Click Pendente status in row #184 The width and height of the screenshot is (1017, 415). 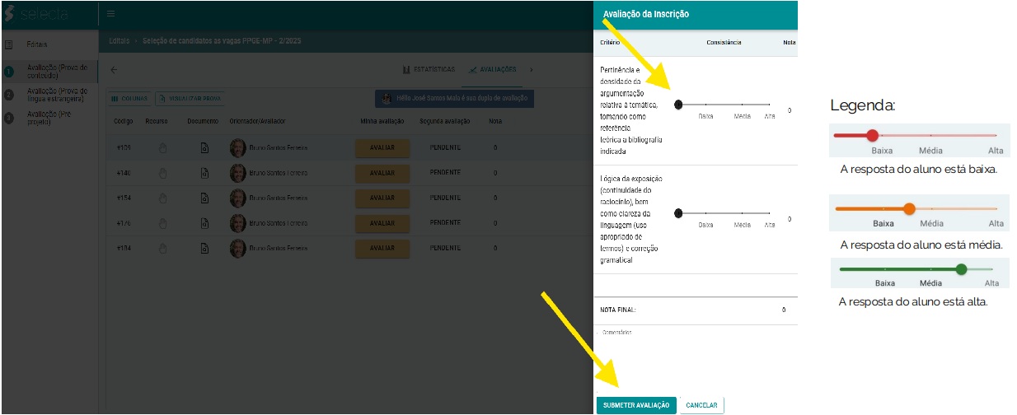(445, 249)
